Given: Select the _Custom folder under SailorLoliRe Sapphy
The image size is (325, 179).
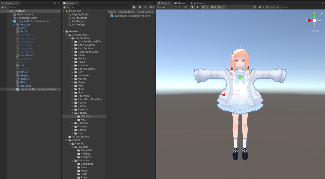Looking at the screenshot, I should [x=86, y=116].
